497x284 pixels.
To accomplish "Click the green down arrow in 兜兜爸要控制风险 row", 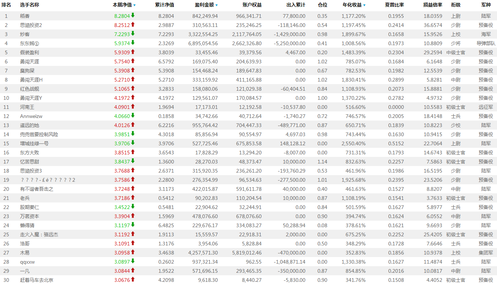I will pos(133,134).
